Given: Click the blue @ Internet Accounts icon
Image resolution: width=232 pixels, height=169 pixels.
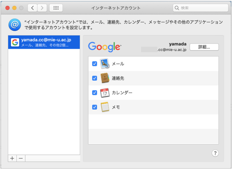Looking at the screenshot, I should click(15, 25).
